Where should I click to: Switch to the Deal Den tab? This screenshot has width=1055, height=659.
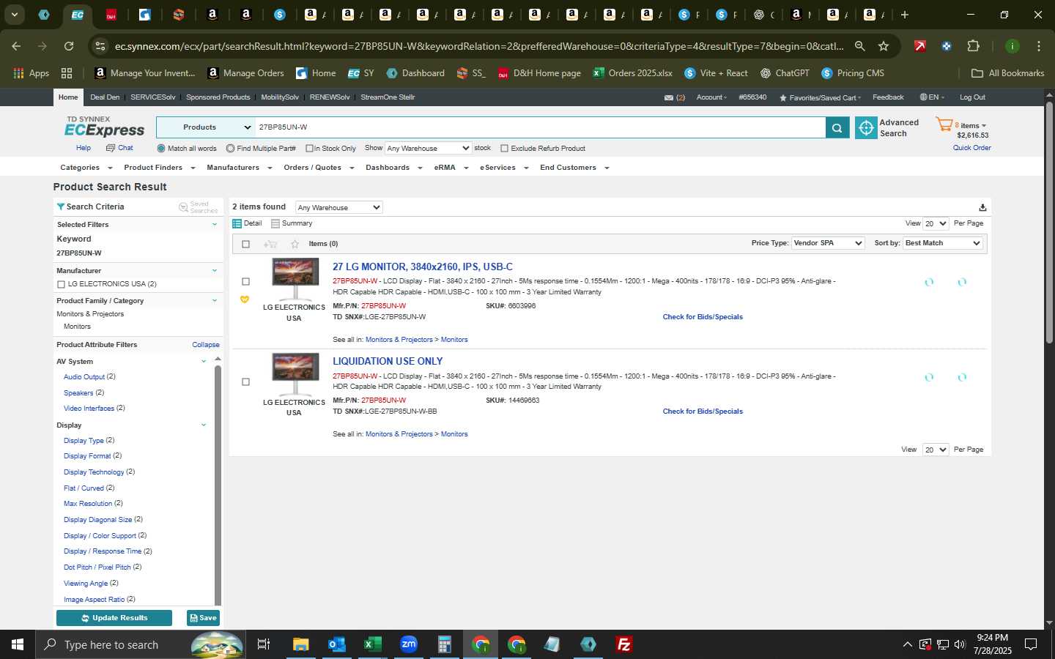105,97
